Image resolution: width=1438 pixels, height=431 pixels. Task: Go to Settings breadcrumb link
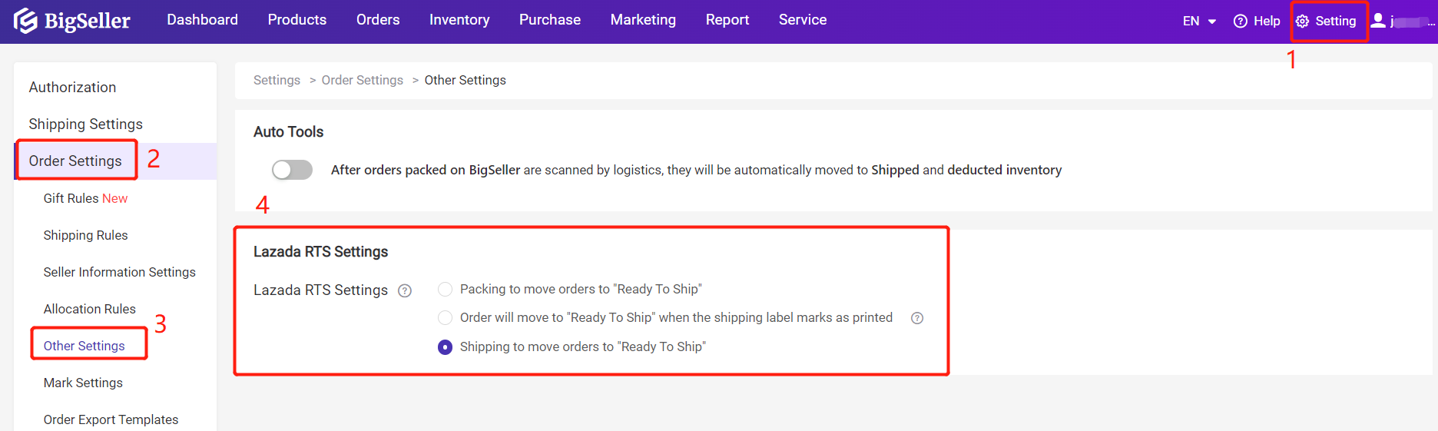tap(277, 80)
